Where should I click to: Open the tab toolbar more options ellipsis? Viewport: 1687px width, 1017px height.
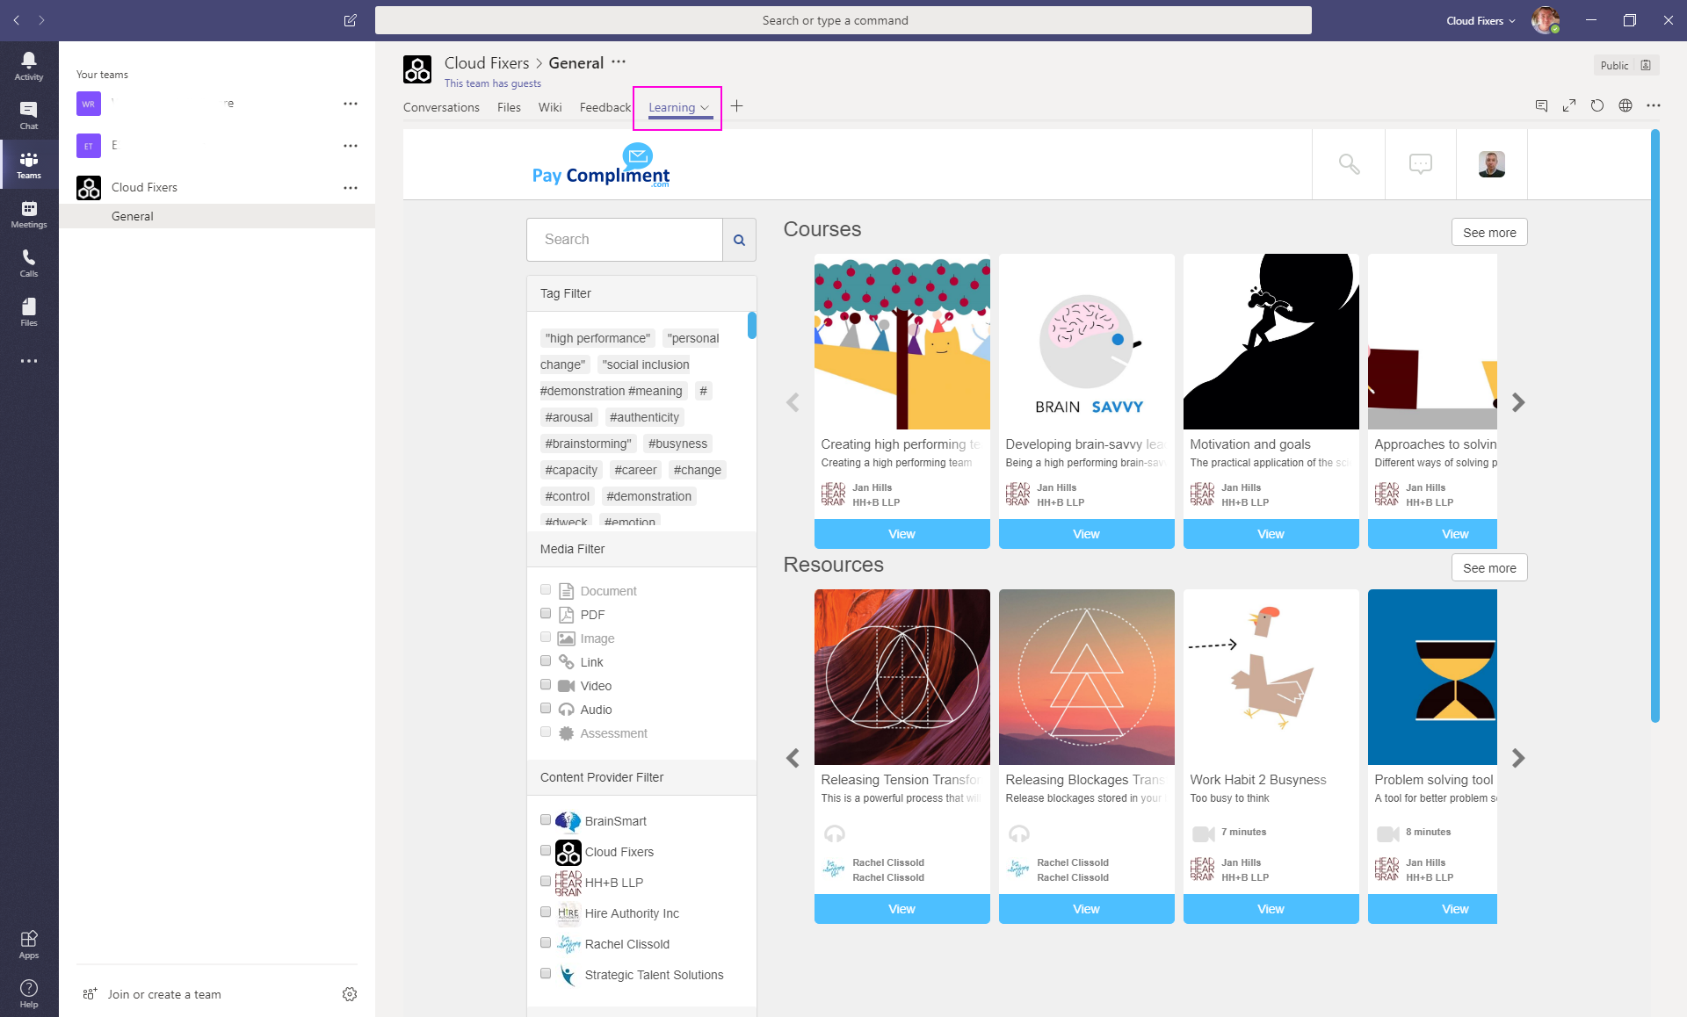tap(1654, 105)
